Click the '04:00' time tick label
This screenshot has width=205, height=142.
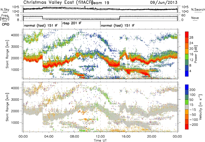coord(49,137)
